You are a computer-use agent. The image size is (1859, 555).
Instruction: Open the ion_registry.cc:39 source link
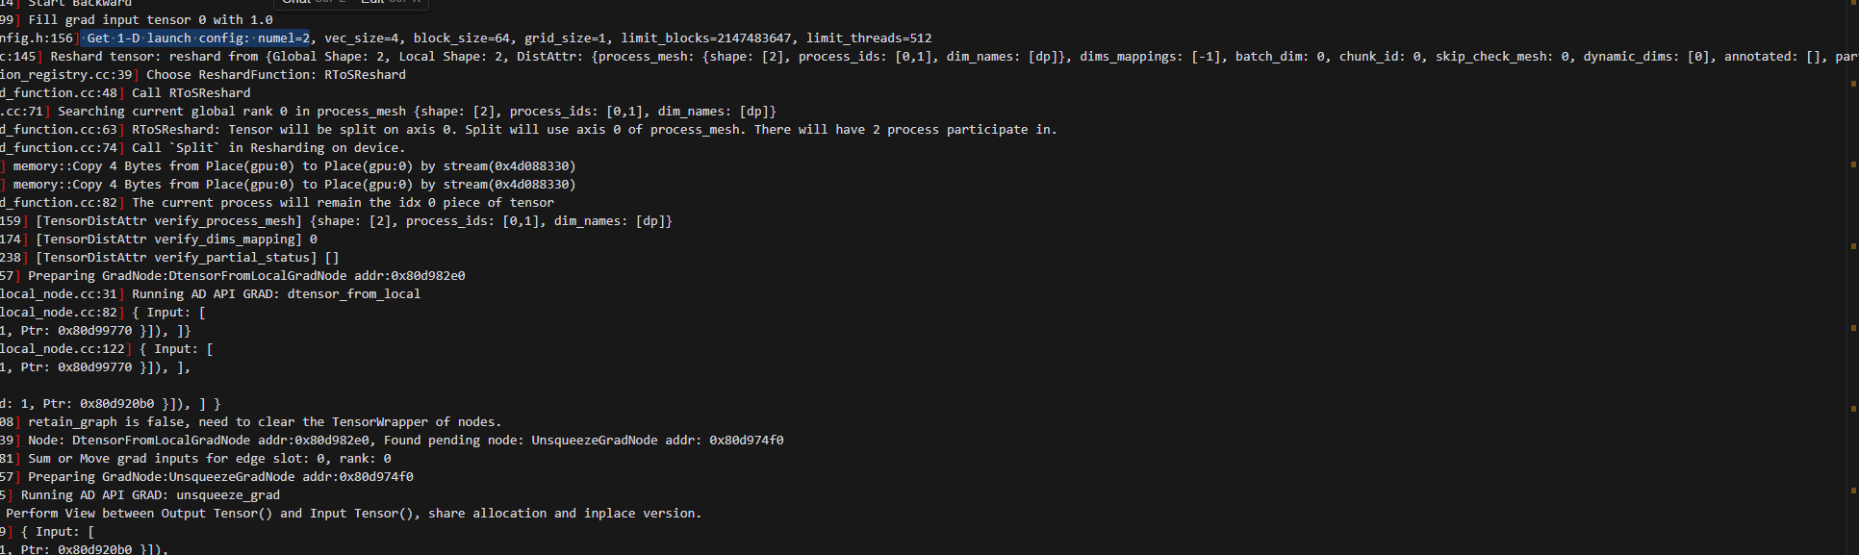coord(65,75)
